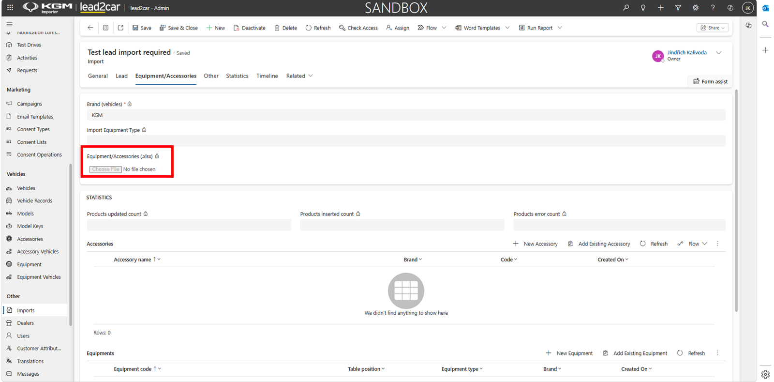Click the Save & Close button

click(179, 28)
